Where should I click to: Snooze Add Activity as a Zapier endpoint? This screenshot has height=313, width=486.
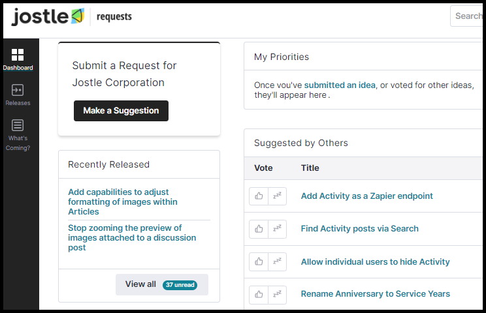pos(277,196)
